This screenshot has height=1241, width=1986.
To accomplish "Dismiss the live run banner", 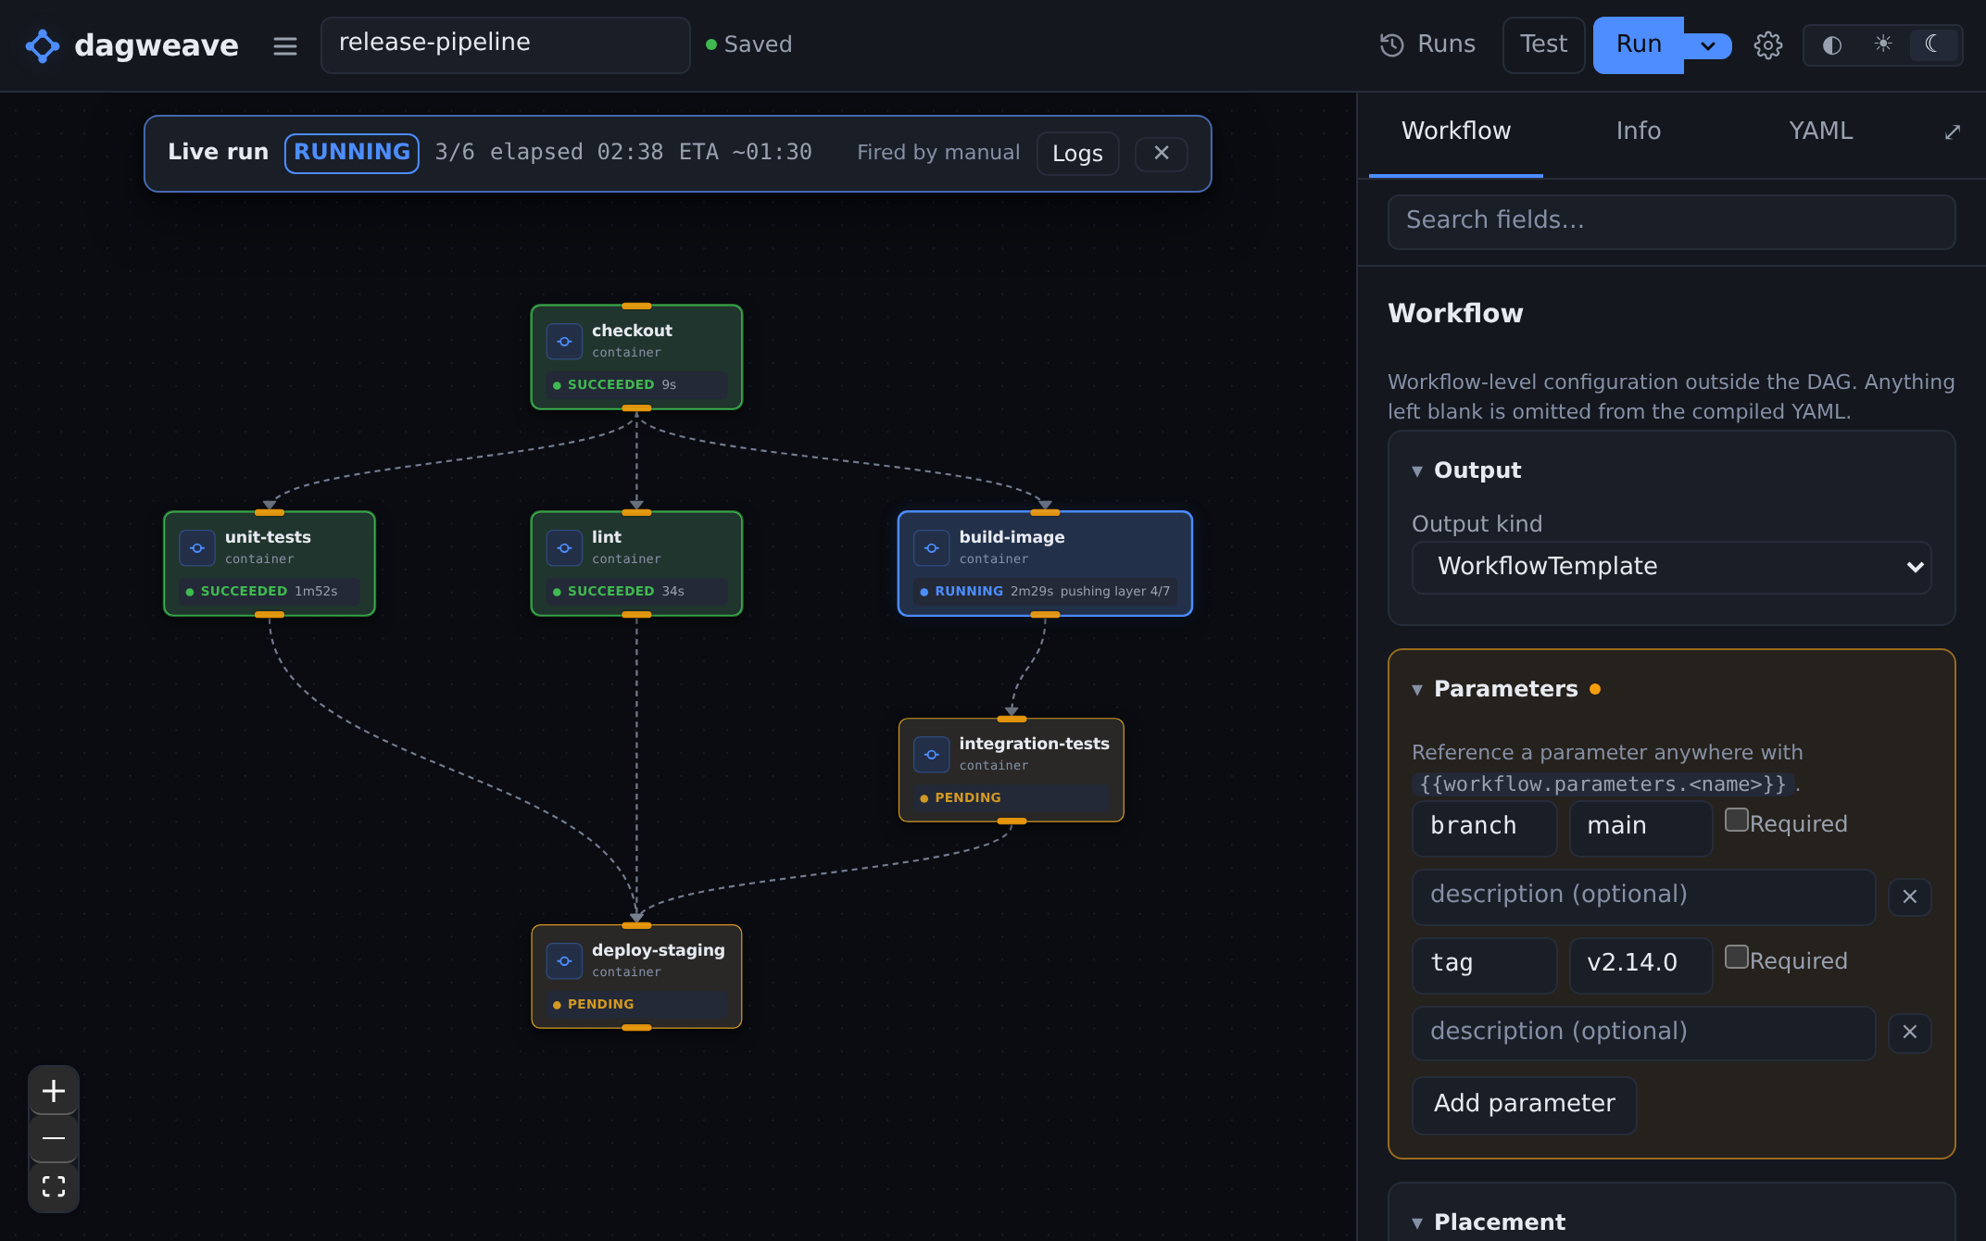I will click(x=1162, y=153).
